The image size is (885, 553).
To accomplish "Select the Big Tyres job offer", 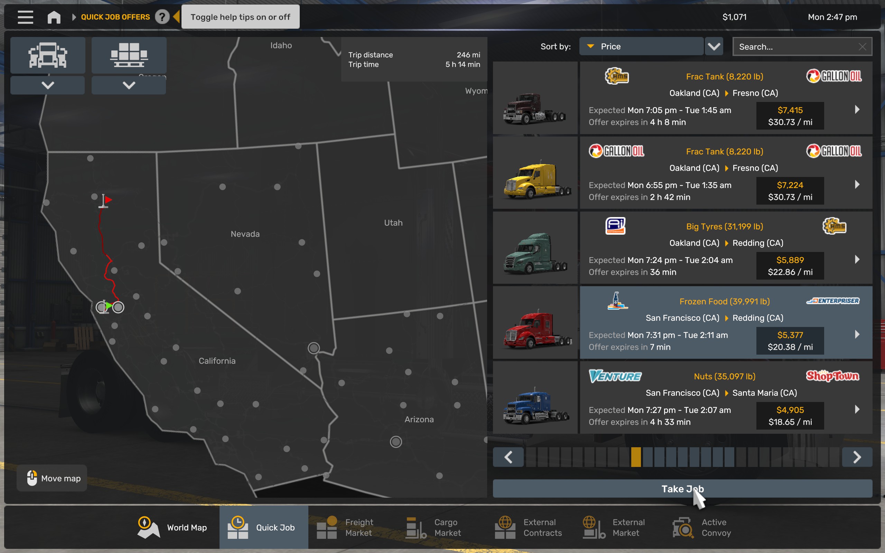I will click(726, 247).
